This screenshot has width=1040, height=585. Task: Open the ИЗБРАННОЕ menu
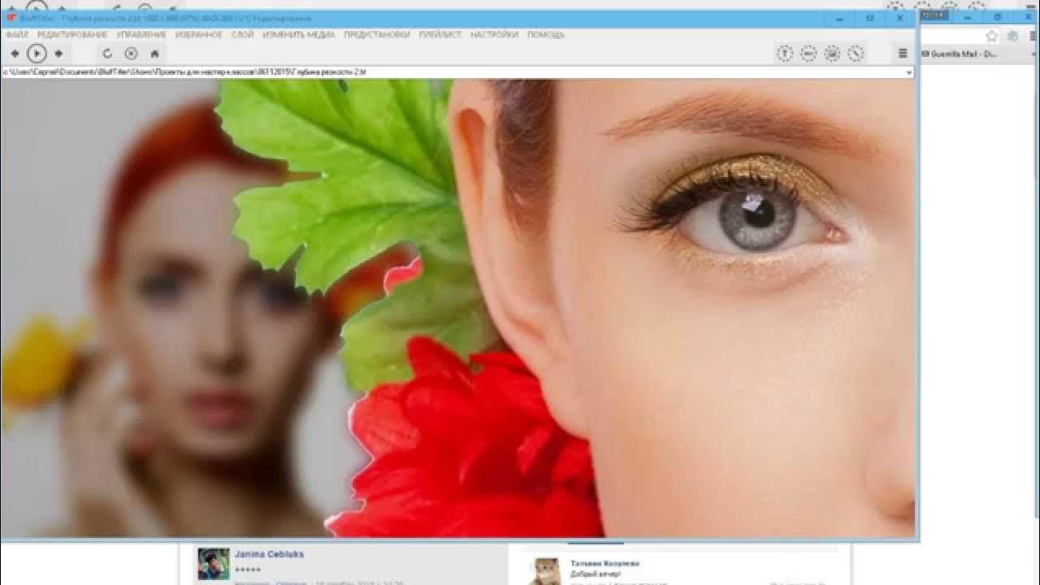tap(198, 35)
